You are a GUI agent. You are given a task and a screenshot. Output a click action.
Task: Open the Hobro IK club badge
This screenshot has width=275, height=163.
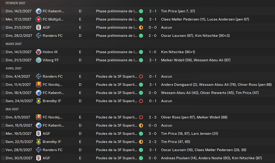[x=38, y=52]
